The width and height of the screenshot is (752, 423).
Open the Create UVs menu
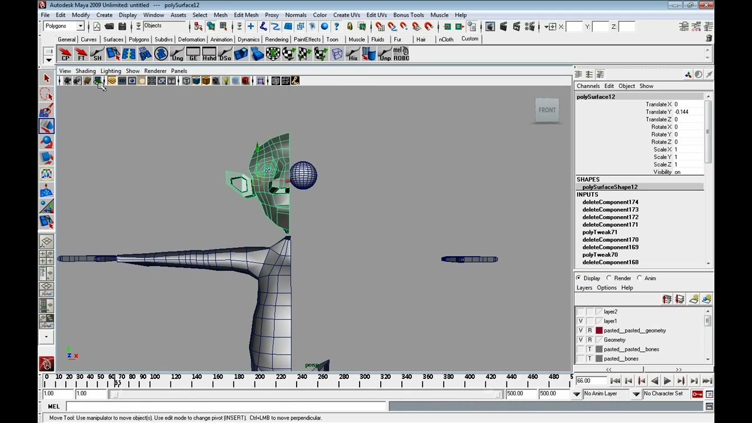pos(347,15)
